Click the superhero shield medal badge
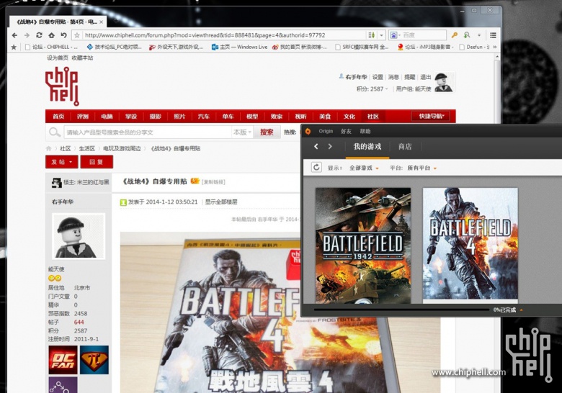Image resolution: width=562 pixels, height=393 pixels. (94, 360)
